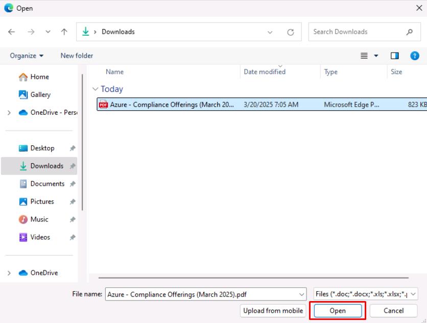The width and height of the screenshot is (427, 323).
Task: Toggle the preview pane icon
Action: click(395, 56)
